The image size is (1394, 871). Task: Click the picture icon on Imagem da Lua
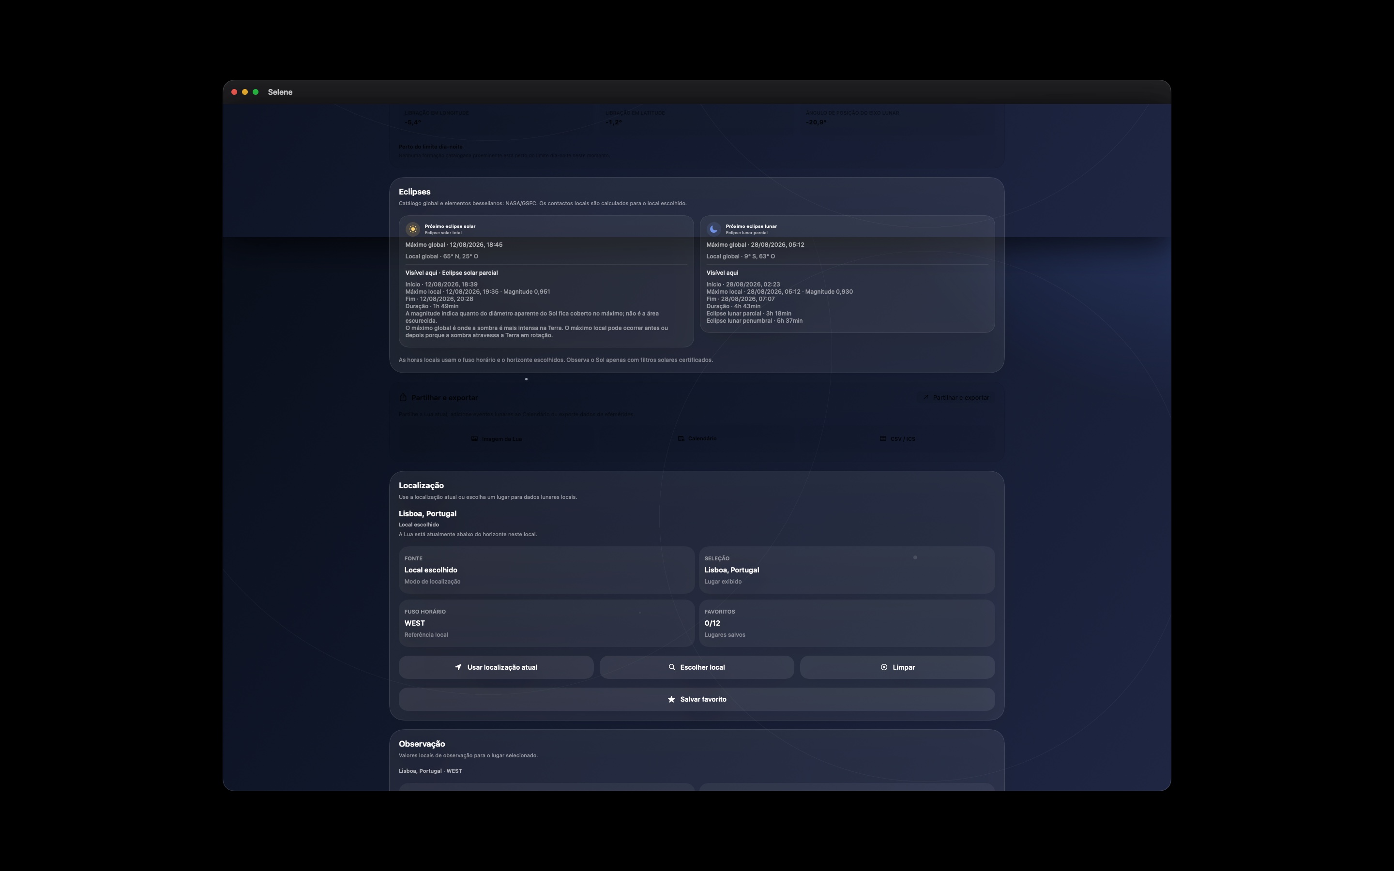click(x=475, y=438)
